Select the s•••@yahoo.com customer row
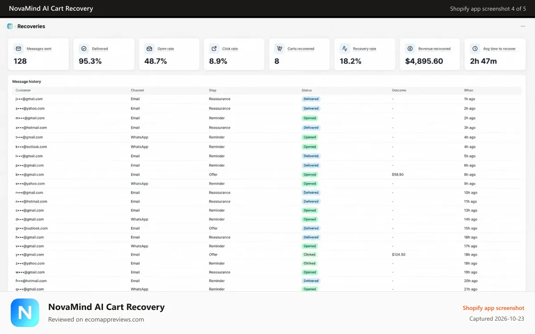 tap(267, 109)
